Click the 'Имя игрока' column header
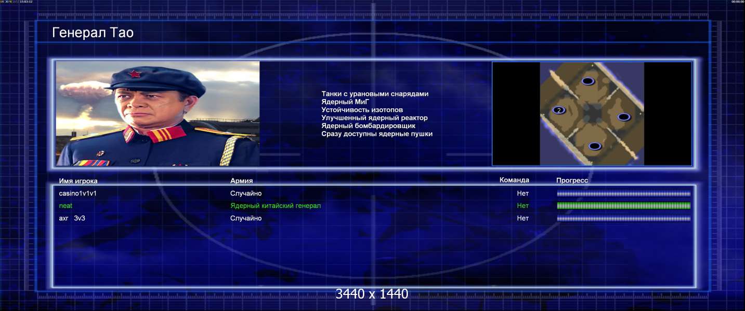This screenshot has width=745, height=311. click(79, 181)
